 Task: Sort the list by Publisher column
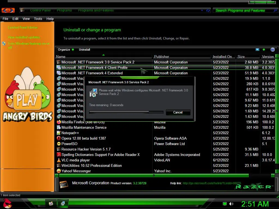pyautogui.click(x=182, y=57)
